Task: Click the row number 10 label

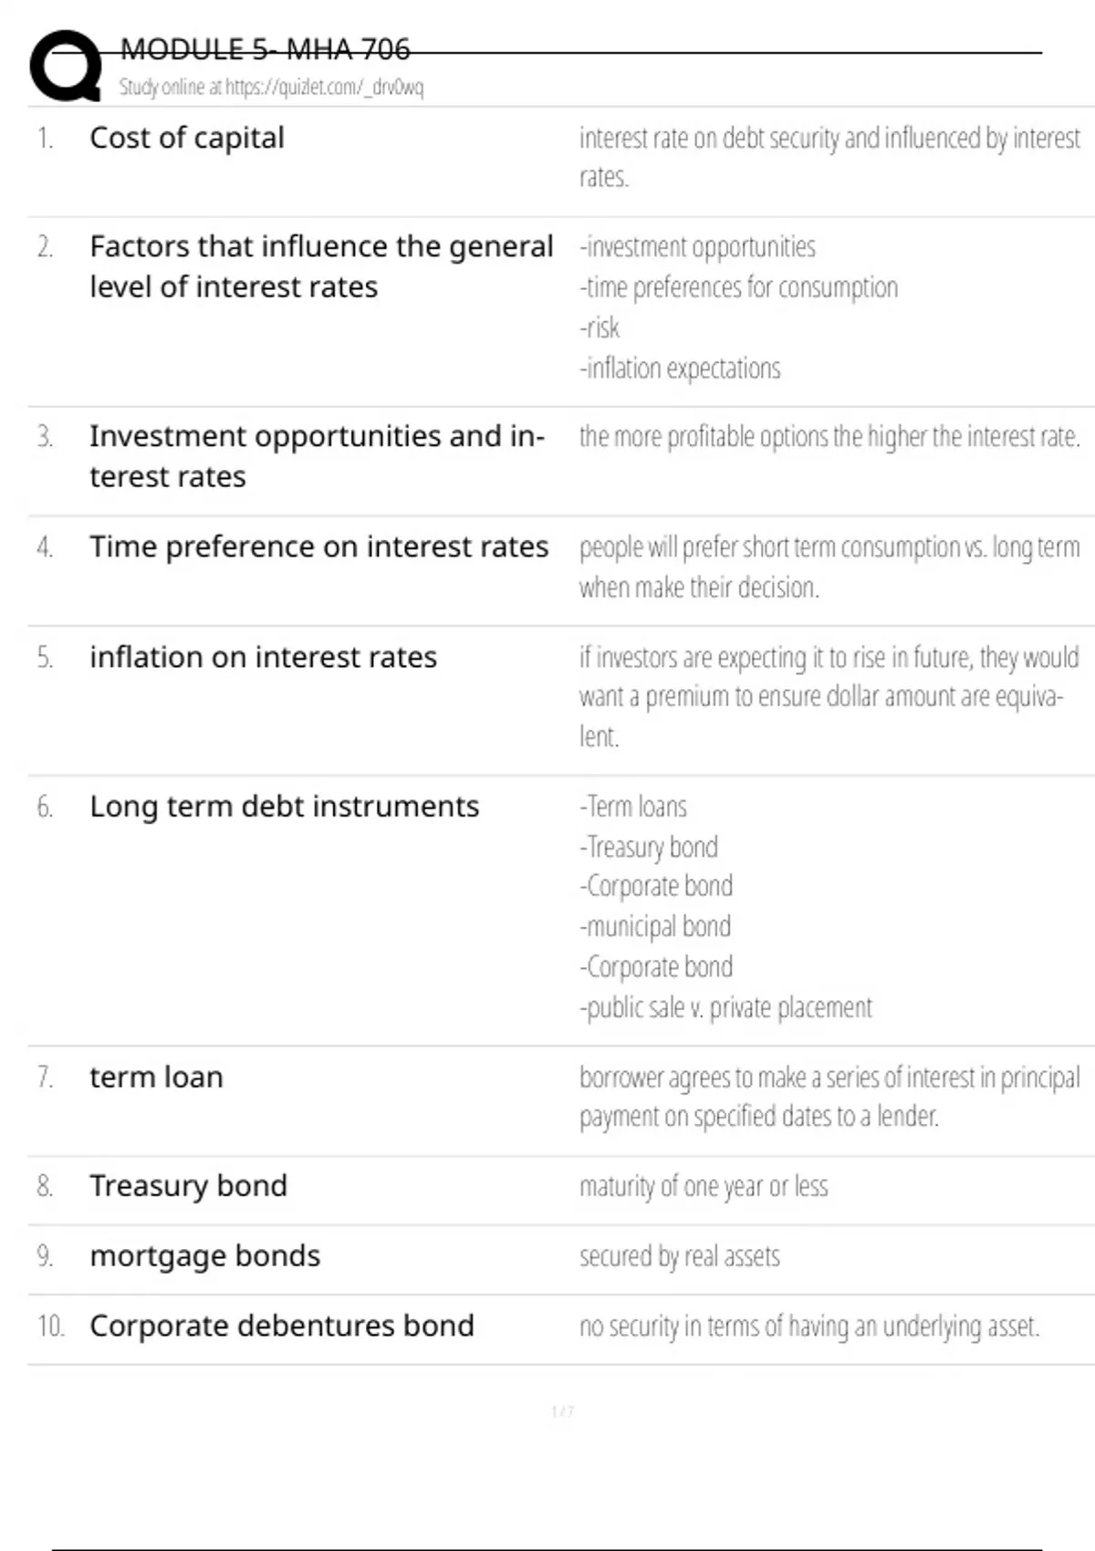Action: coord(50,1326)
